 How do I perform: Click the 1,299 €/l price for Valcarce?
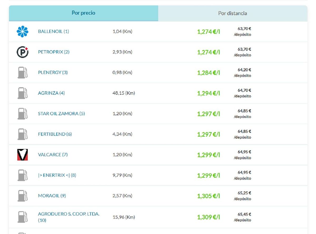click(x=209, y=155)
